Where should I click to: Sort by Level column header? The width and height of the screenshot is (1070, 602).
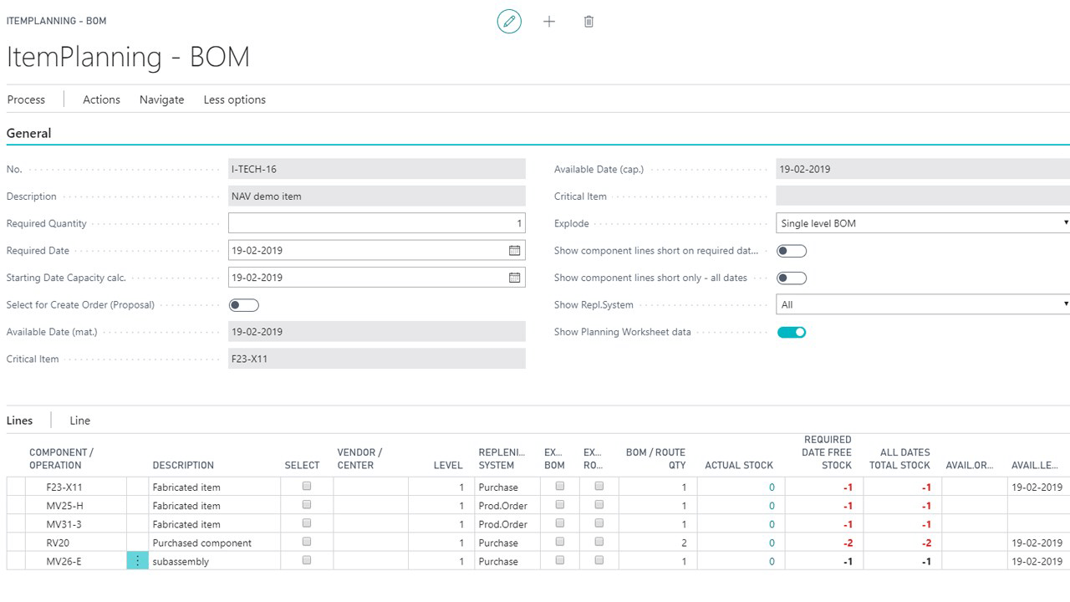click(x=448, y=465)
